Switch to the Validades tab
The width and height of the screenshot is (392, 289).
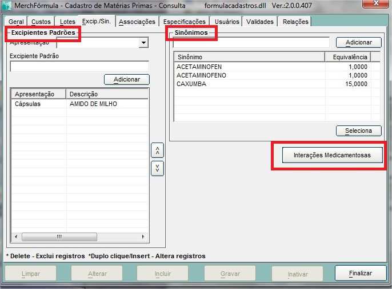260,22
